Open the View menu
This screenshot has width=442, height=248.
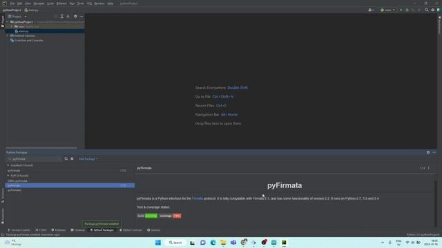28,3
